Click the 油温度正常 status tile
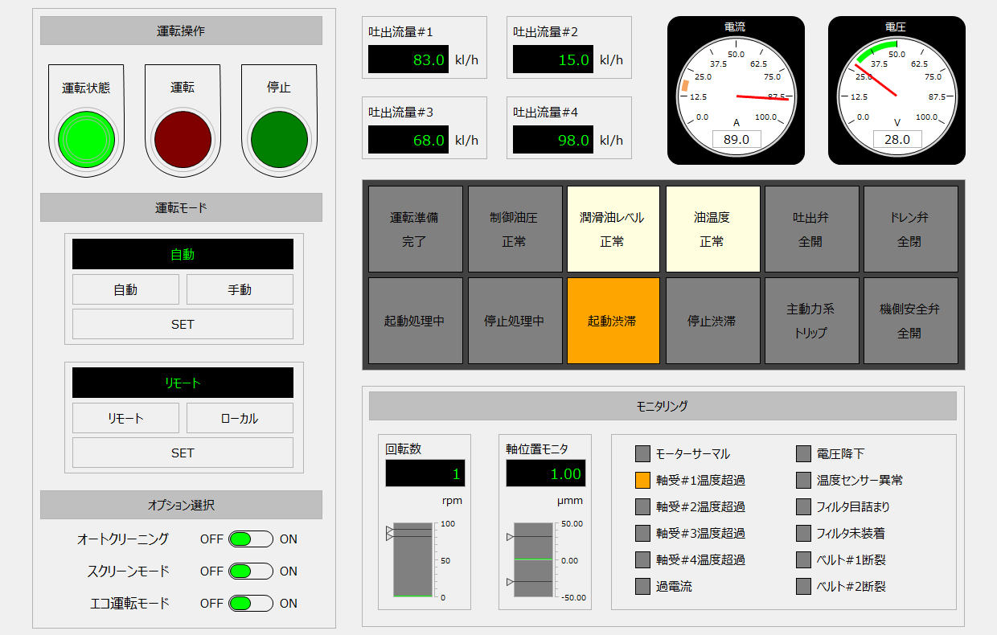This screenshot has height=635, width=997. pyautogui.click(x=712, y=228)
